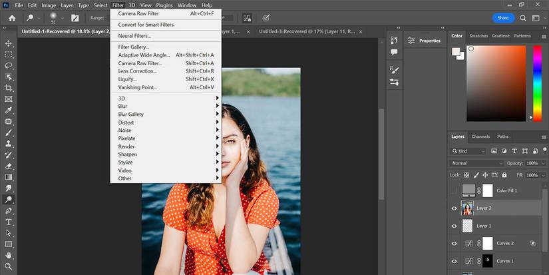Select the Path Selection tool
The height and width of the screenshot is (275, 549).
point(9,233)
